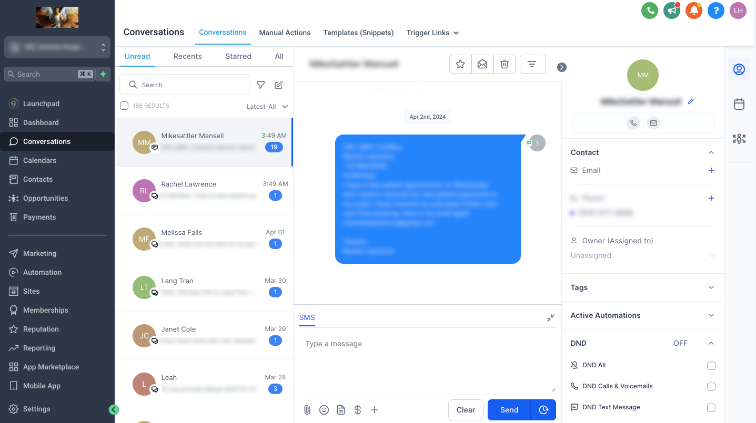756x423 pixels.
Task: Open Templates (Snippets) tab
Action: point(358,33)
